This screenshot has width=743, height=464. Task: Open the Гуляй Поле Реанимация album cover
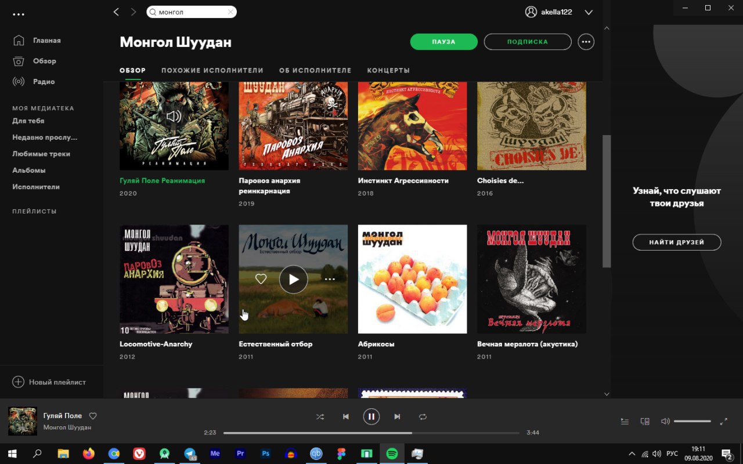point(174,126)
